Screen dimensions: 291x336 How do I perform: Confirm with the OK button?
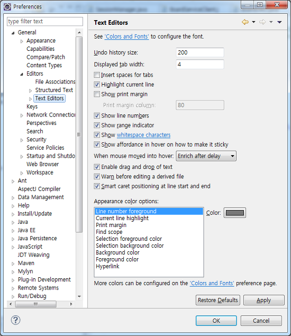[x=216, y=321]
